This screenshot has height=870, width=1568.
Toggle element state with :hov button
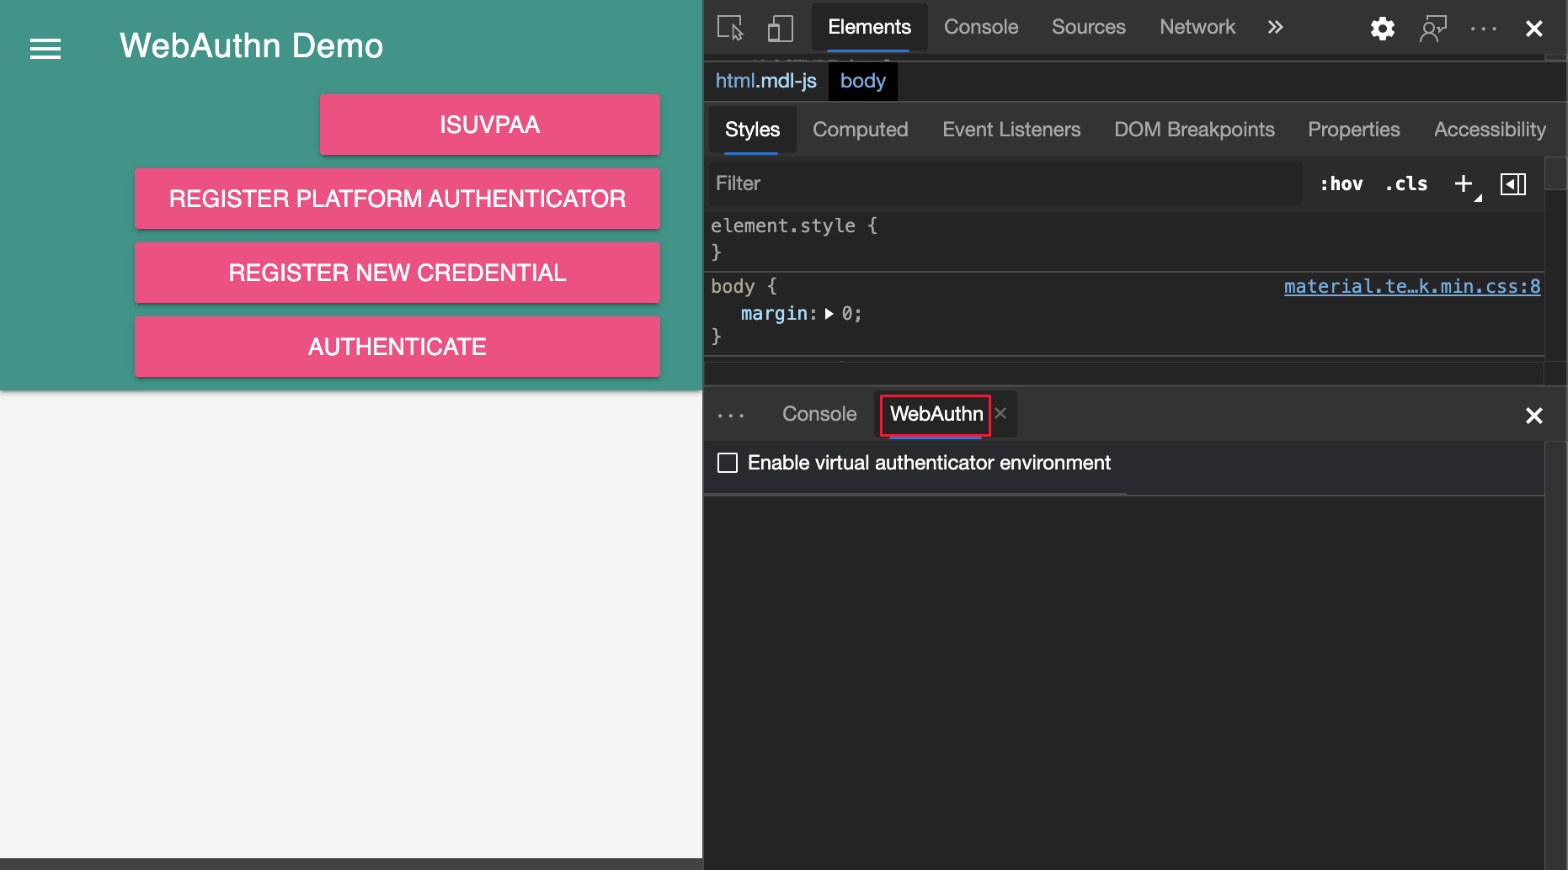[x=1341, y=183]
